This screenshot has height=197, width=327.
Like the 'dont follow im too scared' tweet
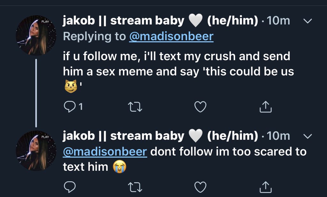200,188
